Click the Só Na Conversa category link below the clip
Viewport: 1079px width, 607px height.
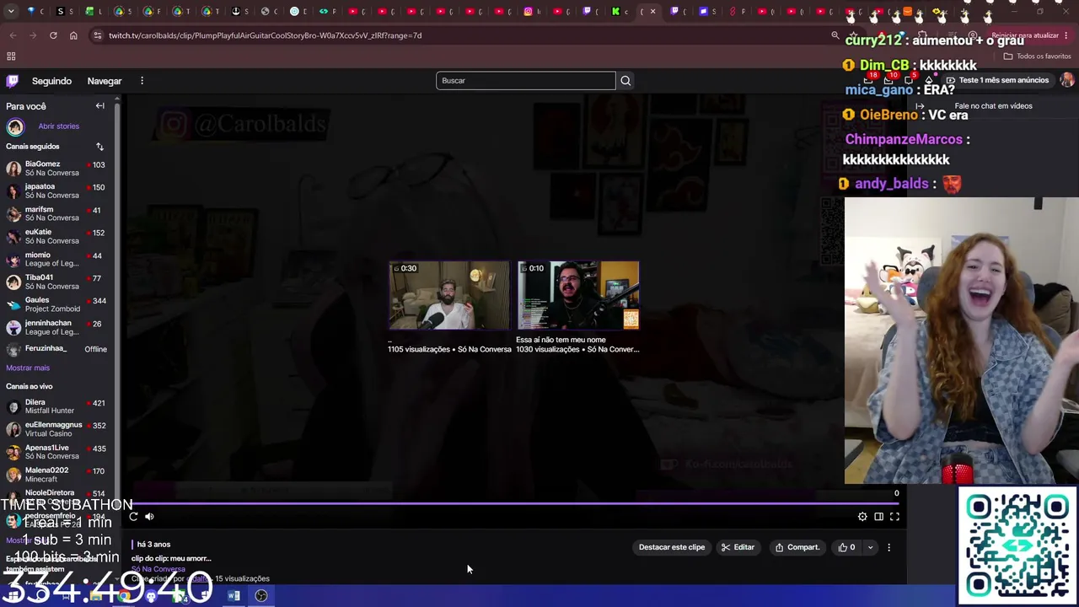point(158,569)
